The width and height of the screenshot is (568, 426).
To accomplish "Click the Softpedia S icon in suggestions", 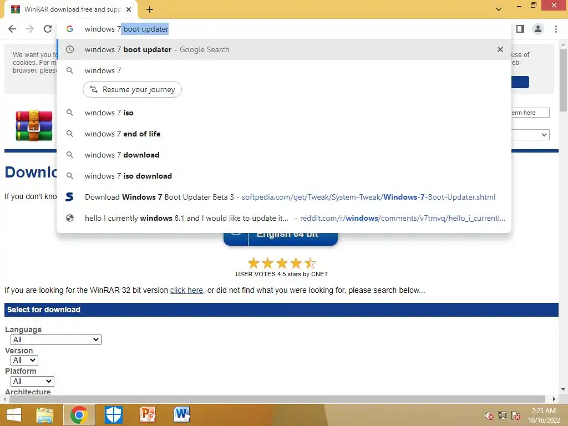I will [x=69, y=197].
